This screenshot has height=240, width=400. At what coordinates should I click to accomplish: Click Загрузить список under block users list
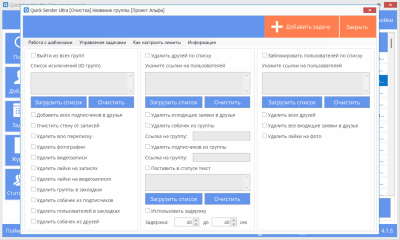292,102
